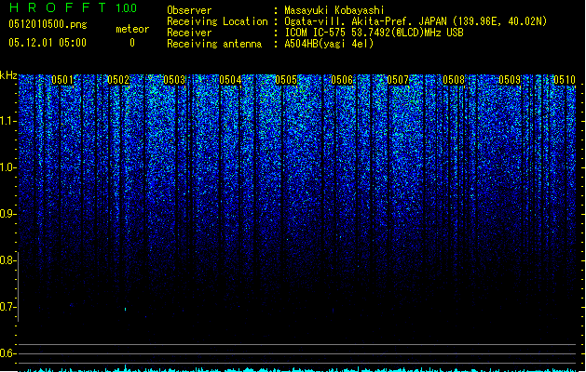Click the kHz axis unit label

point(8,75)
